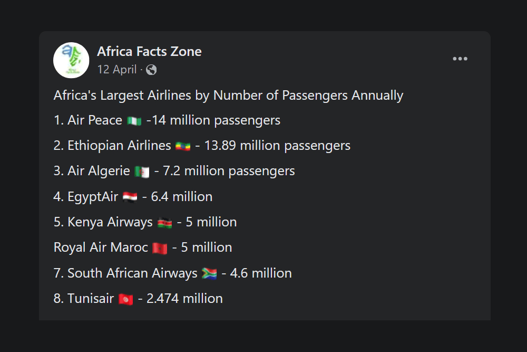Click the Ethiopian flag emoji
This screenshot has height=352, width=527.
click(x=182, y=146)
